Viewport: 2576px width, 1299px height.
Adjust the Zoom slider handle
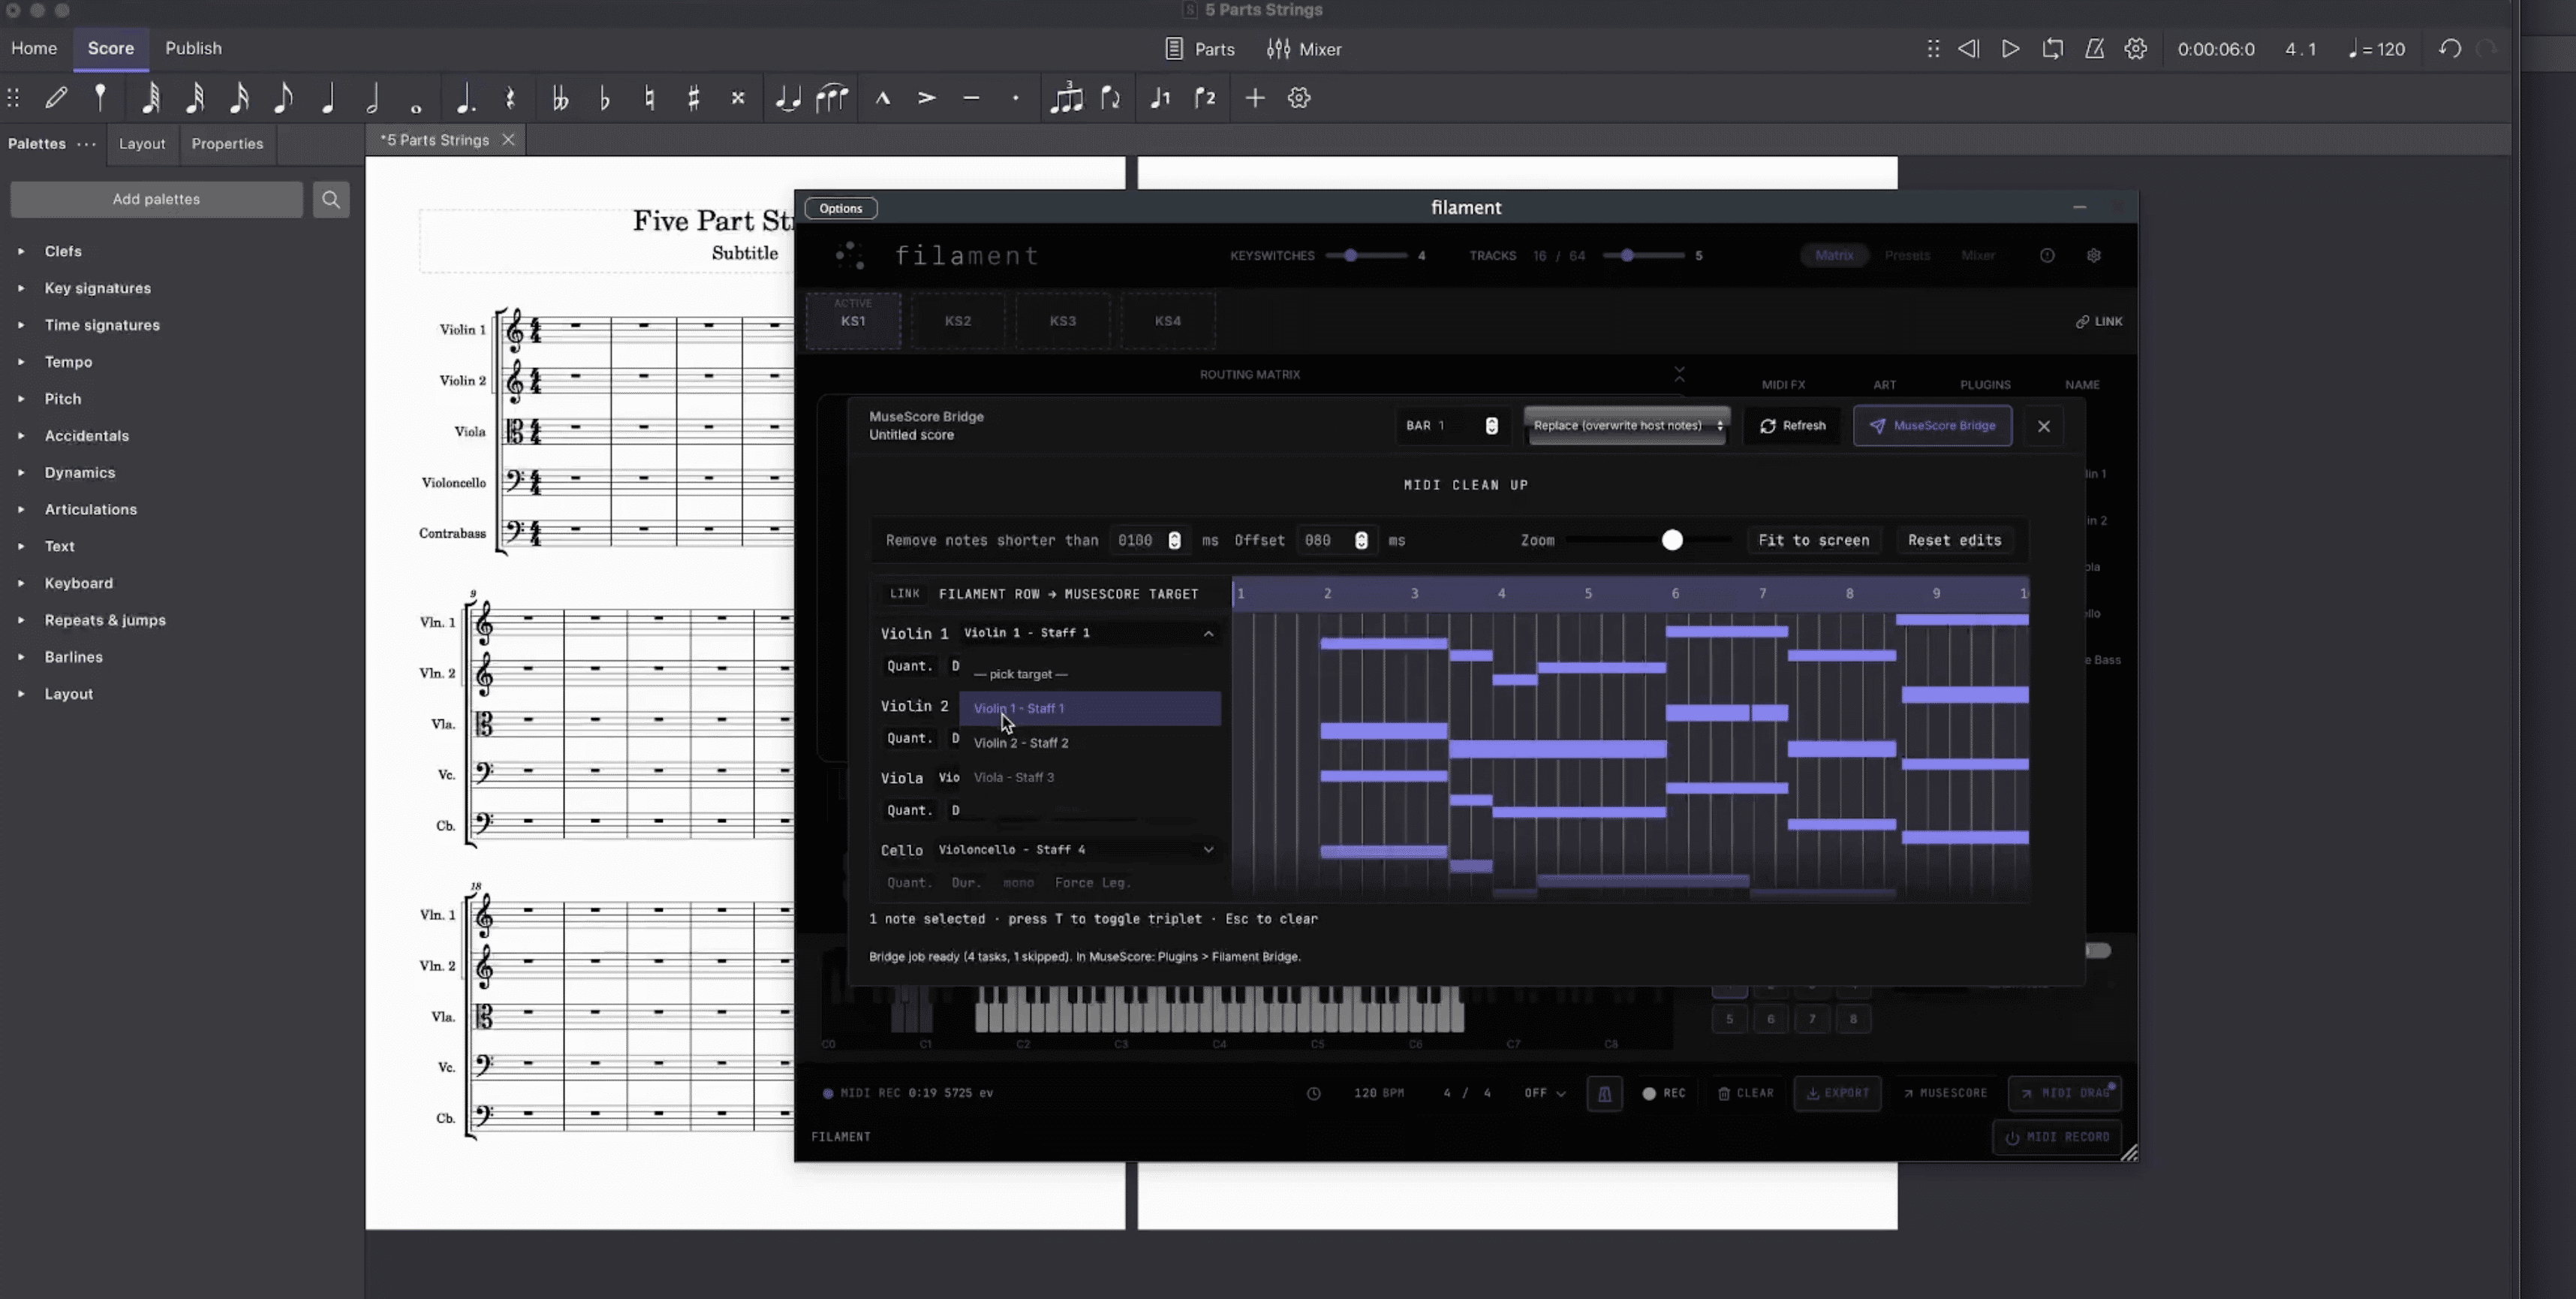(1672, 541)
